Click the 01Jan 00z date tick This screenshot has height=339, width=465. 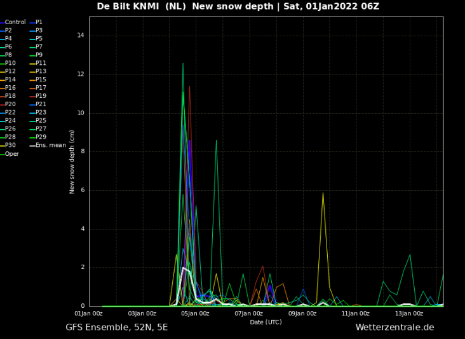89,314
